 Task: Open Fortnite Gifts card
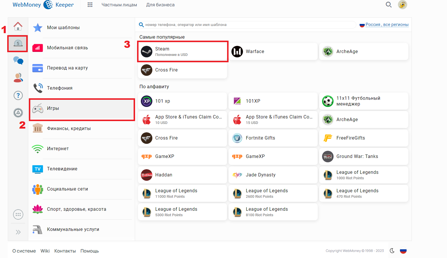pos(273,138)
